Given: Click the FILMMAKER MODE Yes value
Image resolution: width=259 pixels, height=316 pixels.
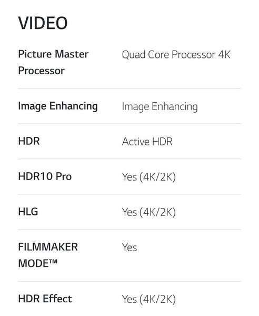Looking at the screenshot, I should point(129,248).
